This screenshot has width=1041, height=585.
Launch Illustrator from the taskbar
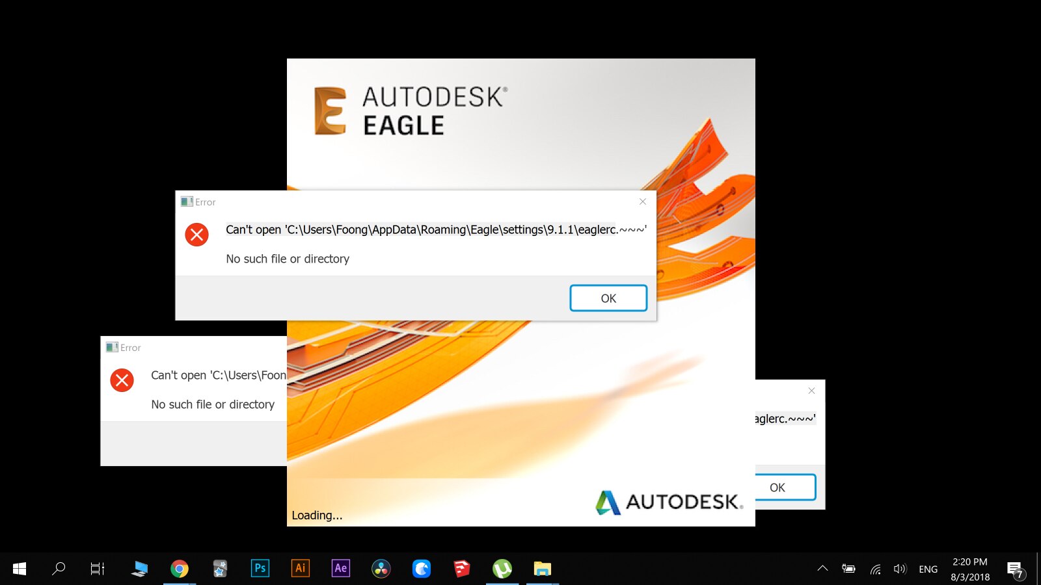pyautogui.click(x=301, y=569)
